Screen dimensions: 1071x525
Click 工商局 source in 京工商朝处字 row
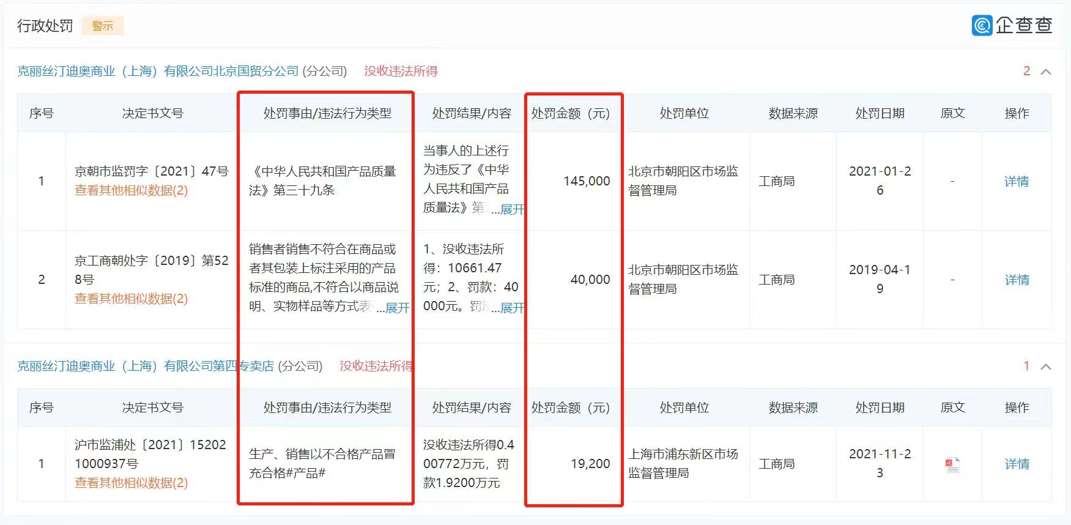click(777, 280)
